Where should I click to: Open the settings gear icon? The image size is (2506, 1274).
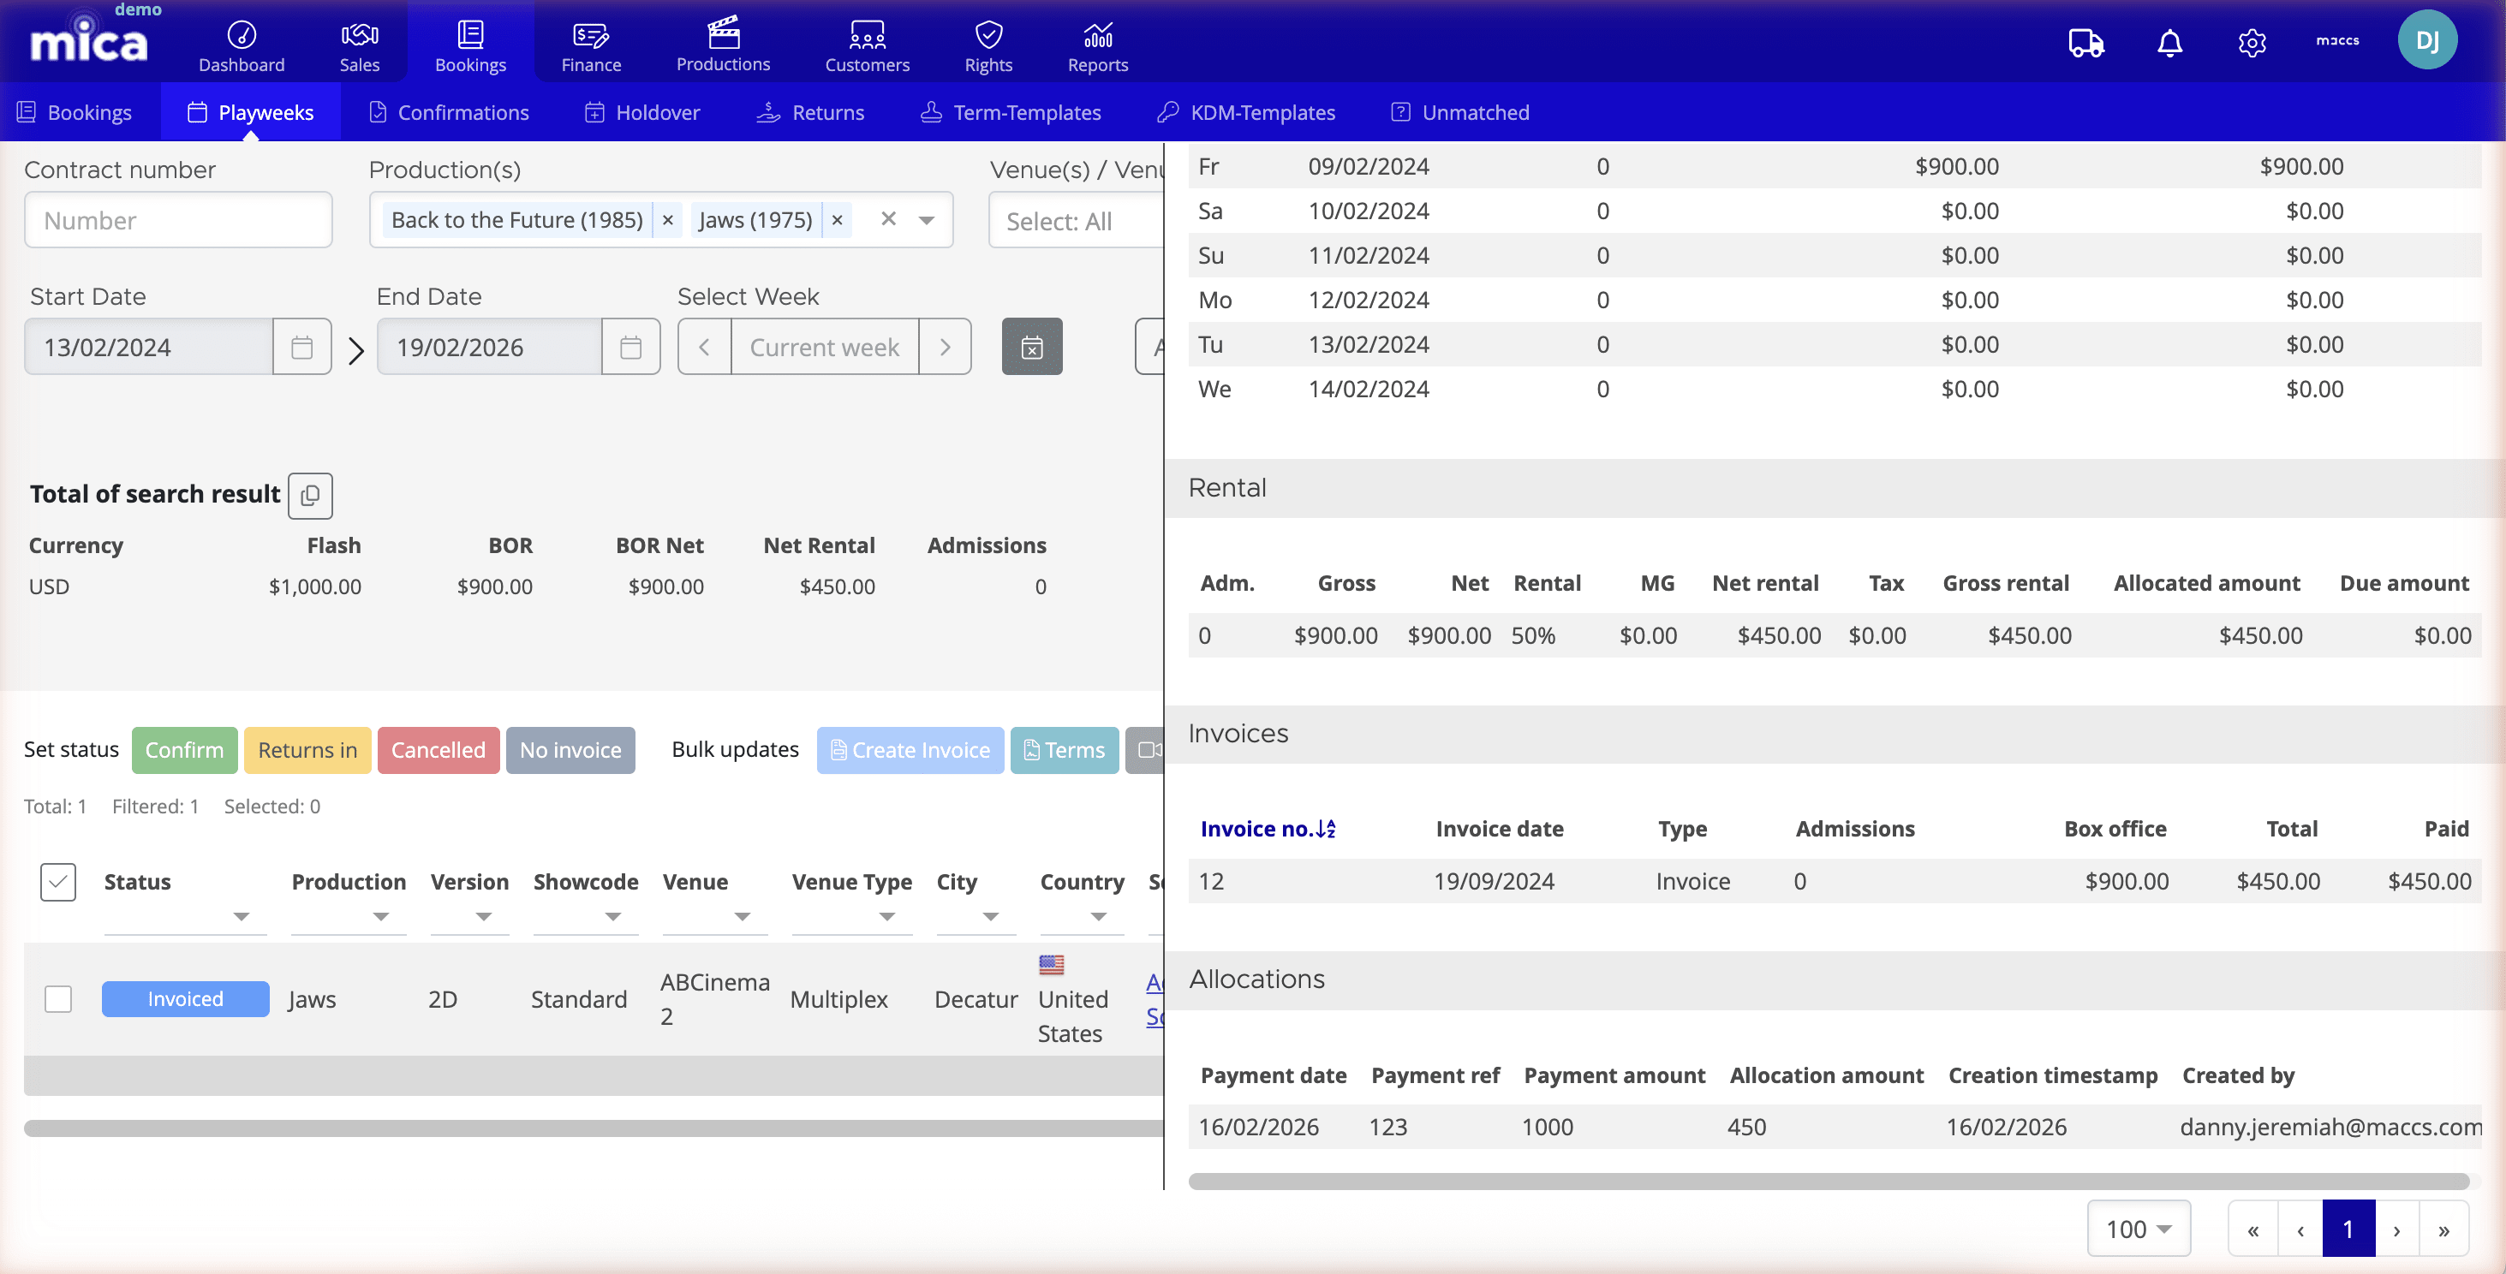tap(2252, 43)
